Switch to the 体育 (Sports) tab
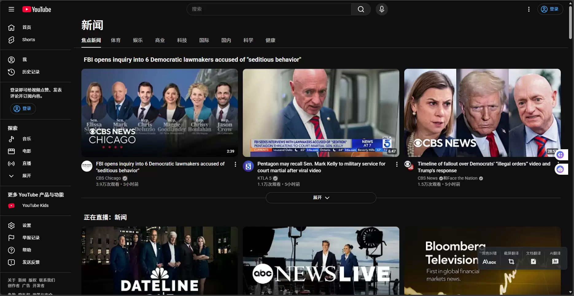Image resolution: width=574 pixels, height=296 pixels. click(116, 40)
